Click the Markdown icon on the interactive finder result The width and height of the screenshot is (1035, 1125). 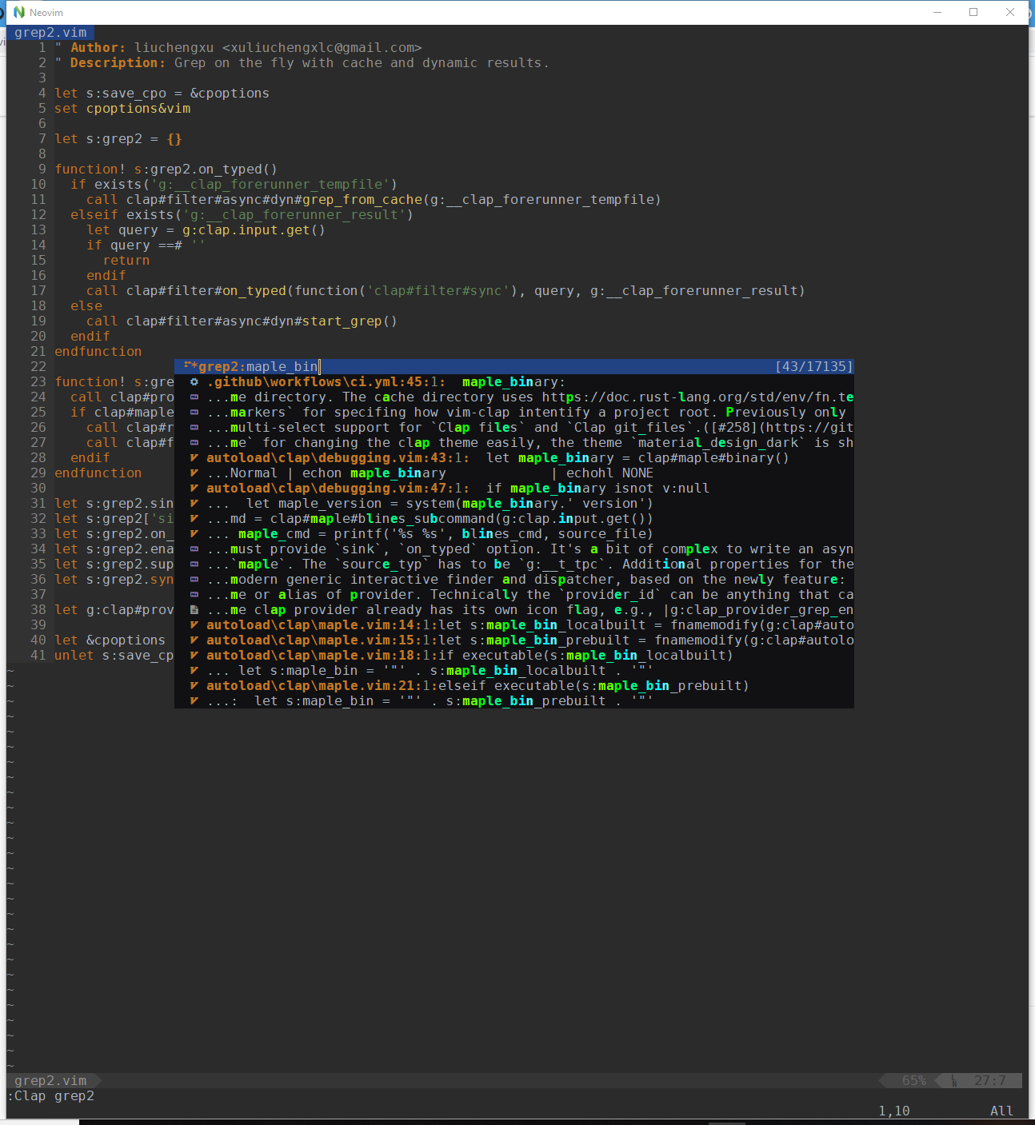point(193,579)
